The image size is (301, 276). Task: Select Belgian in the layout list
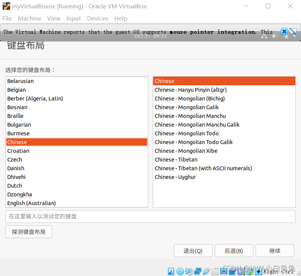pyautogui.click(x=77, y=90)
